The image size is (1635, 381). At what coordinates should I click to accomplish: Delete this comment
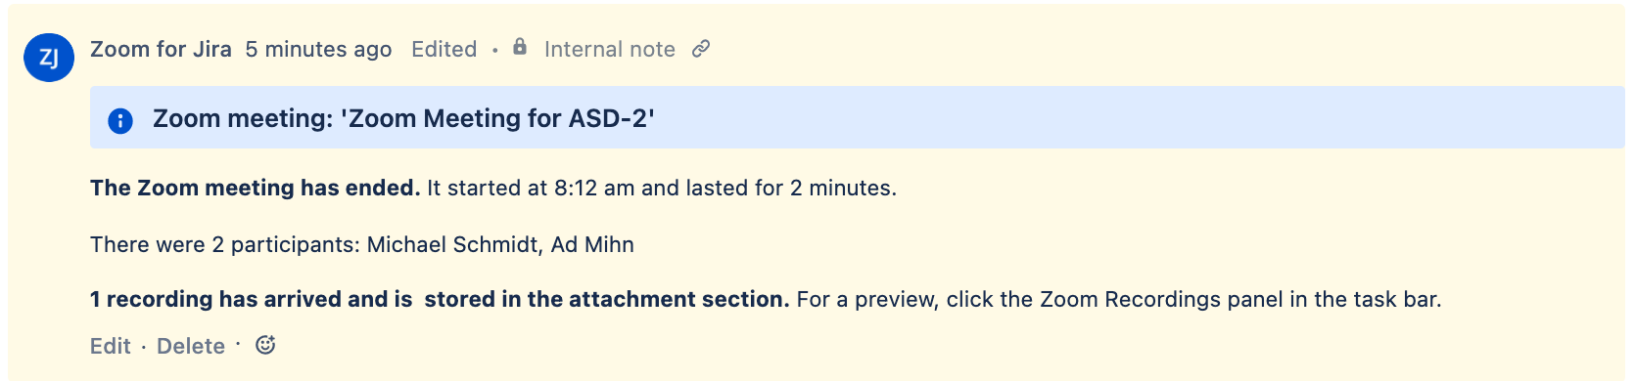(x=191, y=346)
